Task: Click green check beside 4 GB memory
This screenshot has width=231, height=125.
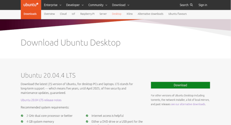Action: (22, 122)
